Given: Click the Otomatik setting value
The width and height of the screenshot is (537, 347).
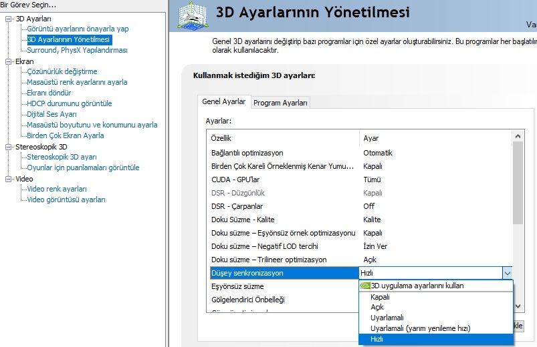Looking at the screenshot, I should tap(378, 153).
